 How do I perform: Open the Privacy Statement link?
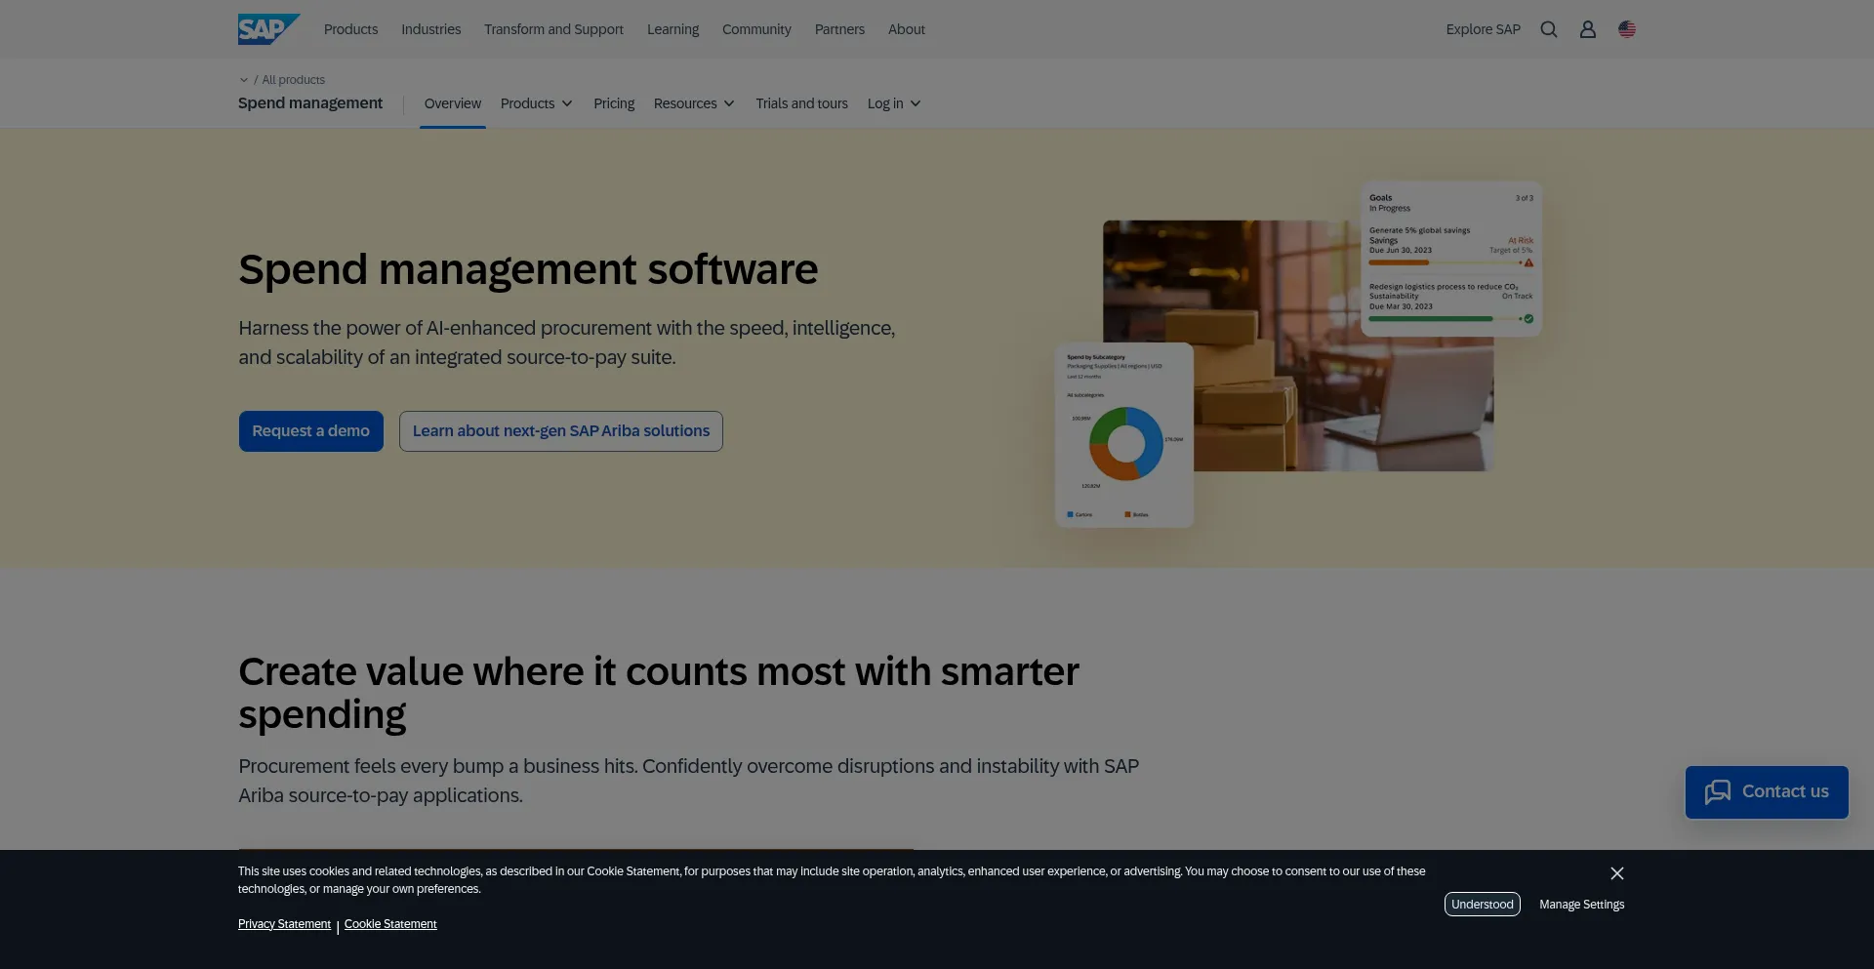[x=284, y=924]
